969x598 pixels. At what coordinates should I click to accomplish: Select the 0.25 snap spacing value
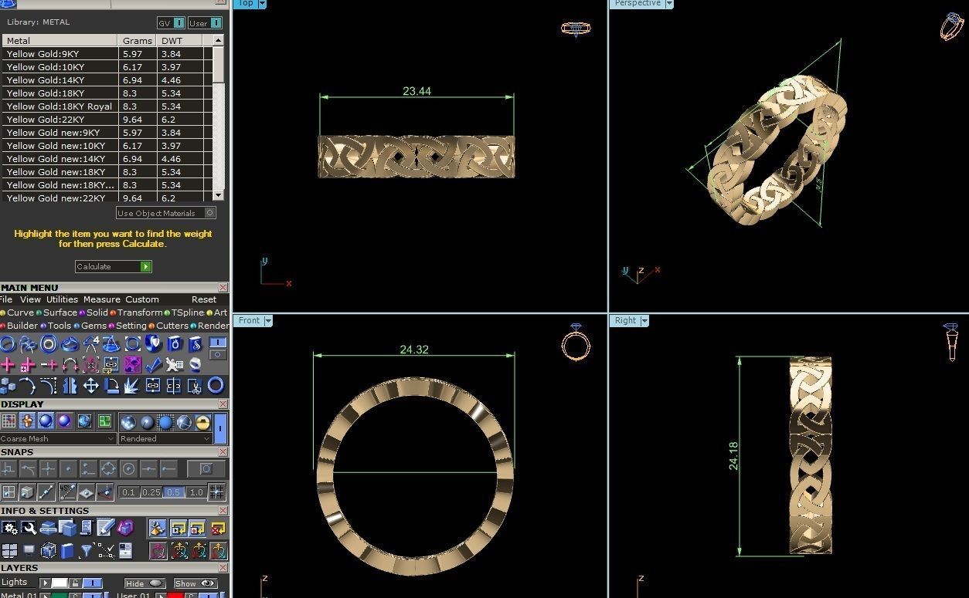[x=150, y=492]
